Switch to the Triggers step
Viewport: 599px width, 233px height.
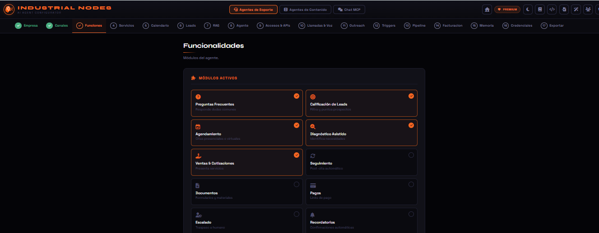(385, 26)
